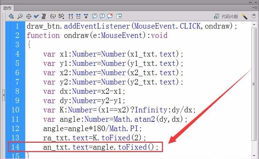The width and height of the screenshot is (259, 159).
Task: Click the Apply line comment icon
Action: coord(102,16)
